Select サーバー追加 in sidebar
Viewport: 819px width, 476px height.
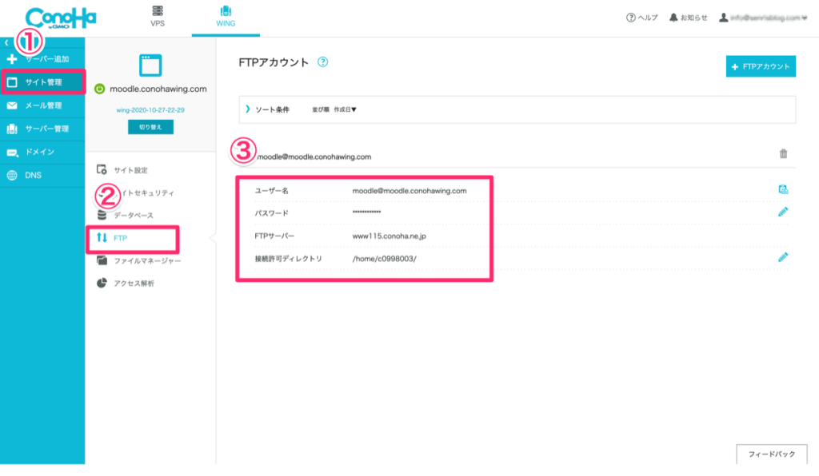[42, 59]
